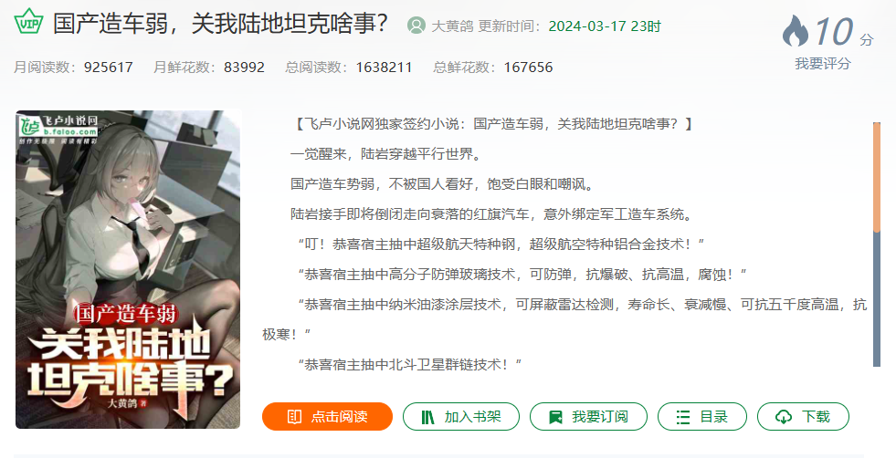Click the author avatar icon

click(416, 26)
